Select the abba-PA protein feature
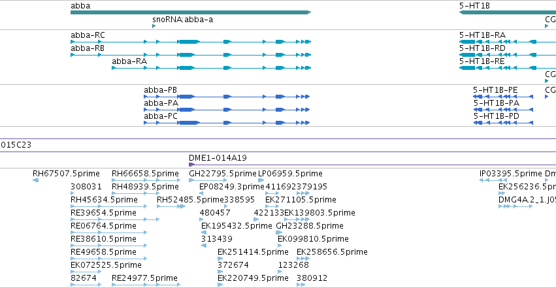The height and width of the screenshot is (288, 556). point(227,110)
